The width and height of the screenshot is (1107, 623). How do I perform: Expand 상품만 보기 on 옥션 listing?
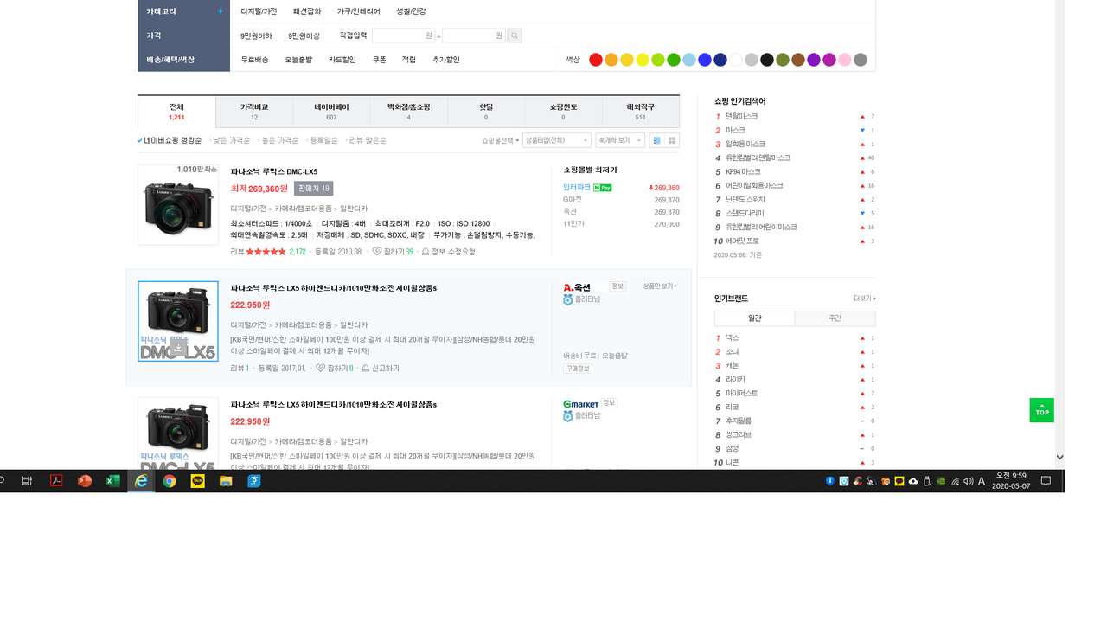[x=660, y=286]
